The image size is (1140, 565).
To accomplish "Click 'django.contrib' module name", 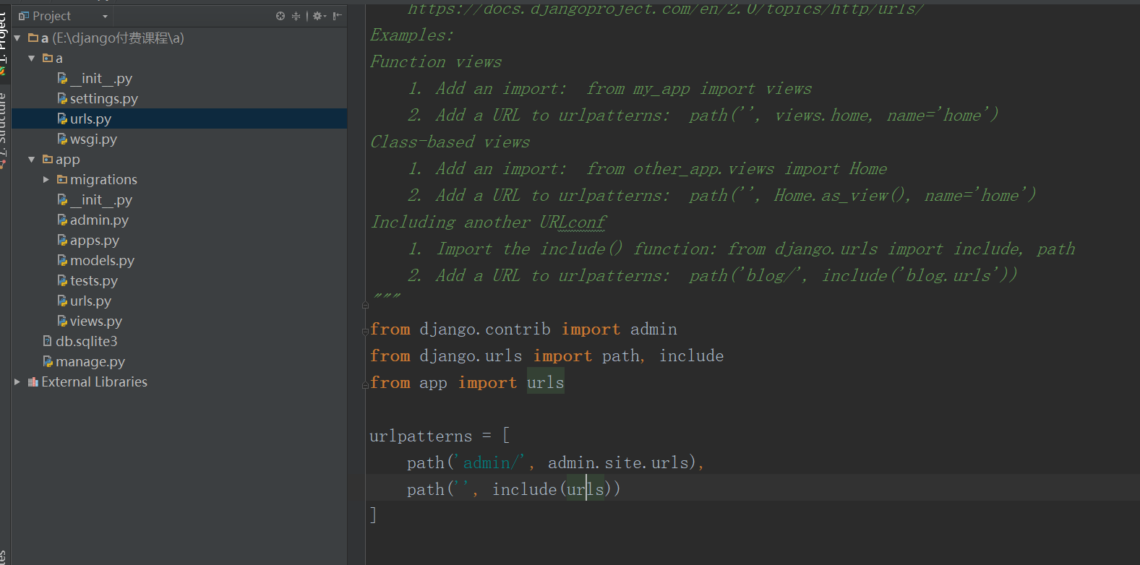I will 485,329.
